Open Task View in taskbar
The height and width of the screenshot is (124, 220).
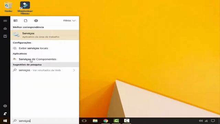pos(84,121)
